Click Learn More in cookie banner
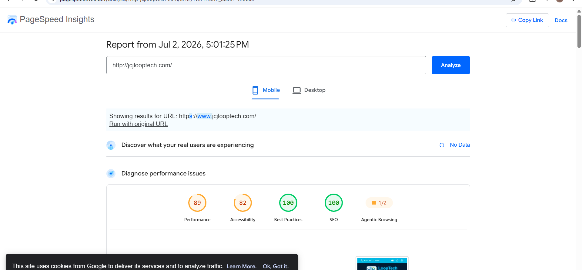 (x=241, y=266)
